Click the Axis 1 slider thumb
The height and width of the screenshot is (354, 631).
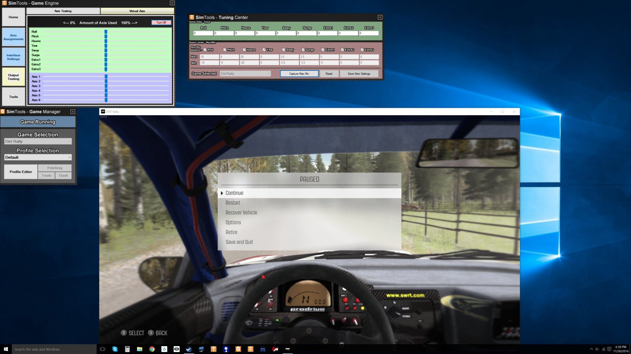pyautogui.click(x=106, y=76)
